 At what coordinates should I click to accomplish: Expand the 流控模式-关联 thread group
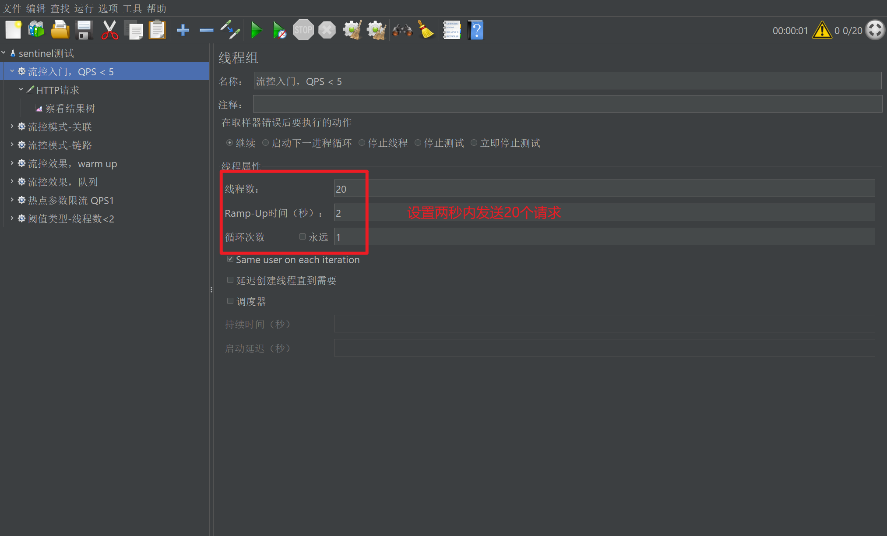click(12, 126)
